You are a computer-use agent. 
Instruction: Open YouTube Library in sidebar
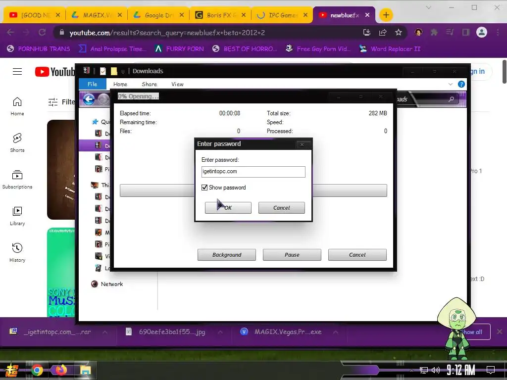pyautogui.click(x=17, y=216)
